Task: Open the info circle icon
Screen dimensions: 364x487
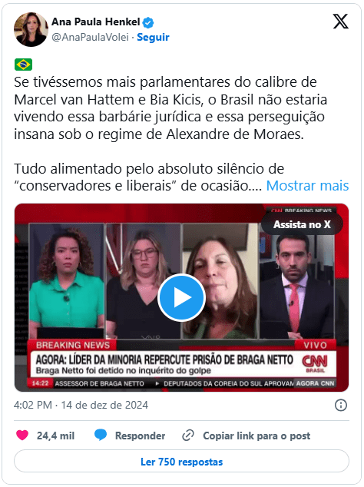Action: (x=341, y=405)
